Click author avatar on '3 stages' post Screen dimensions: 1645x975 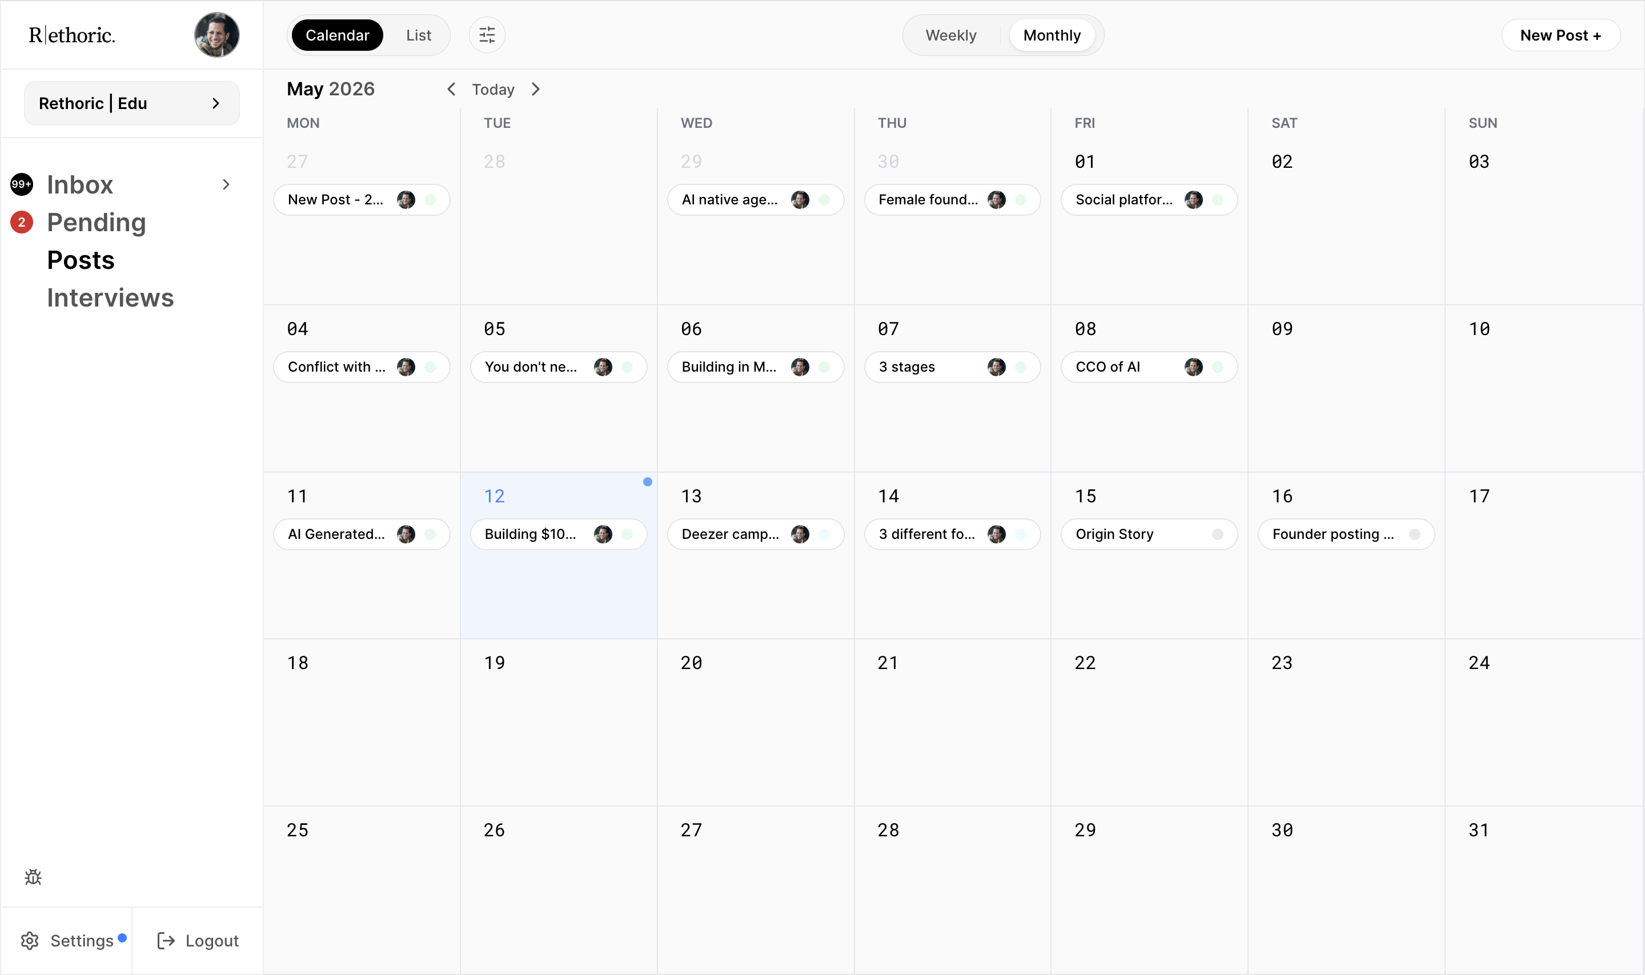(996, 366)
